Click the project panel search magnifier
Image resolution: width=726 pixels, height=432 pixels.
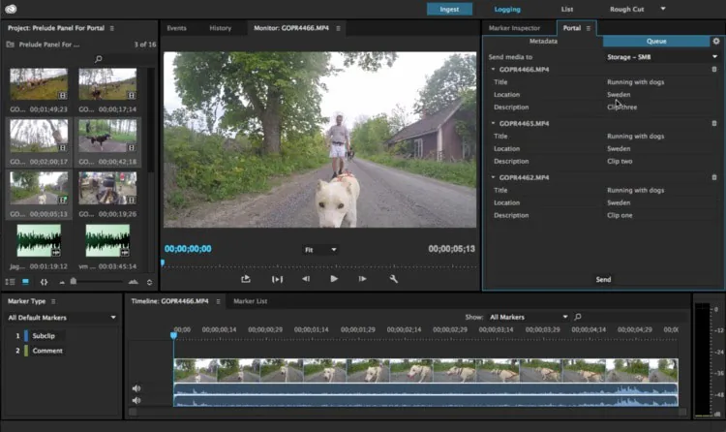[98, 59]
